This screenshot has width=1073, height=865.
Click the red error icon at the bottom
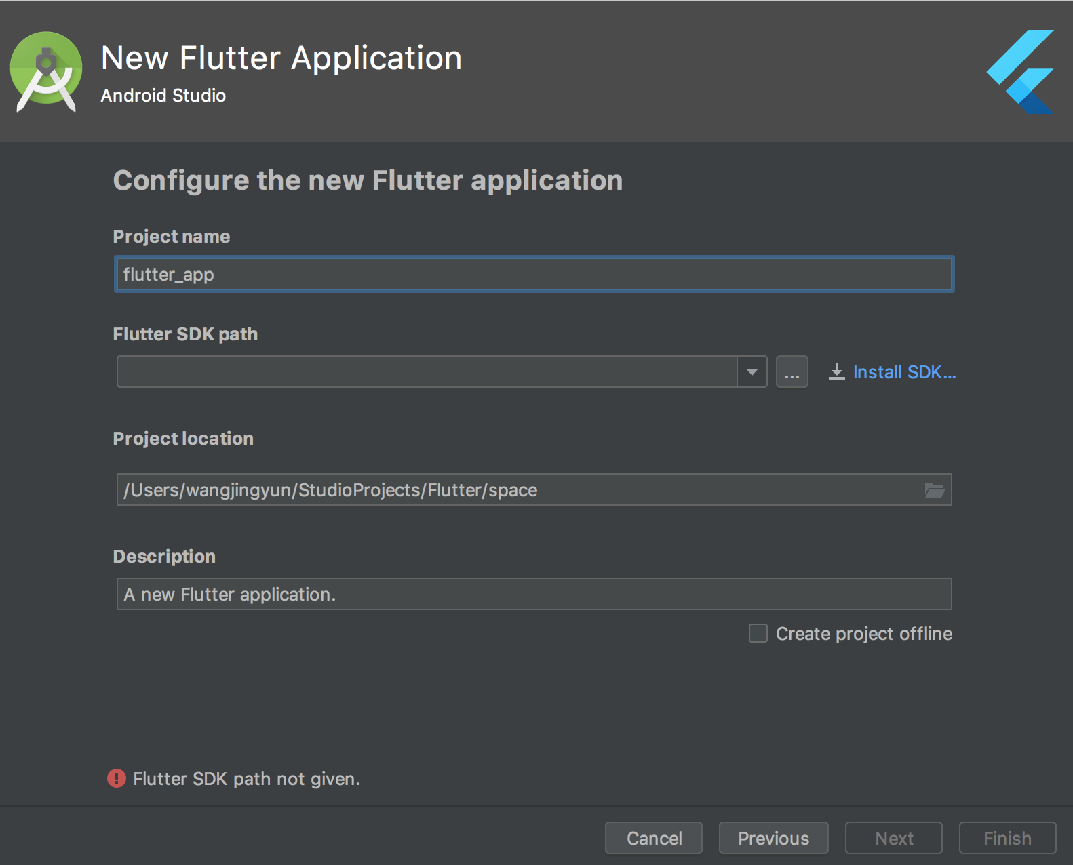point(117,778)
